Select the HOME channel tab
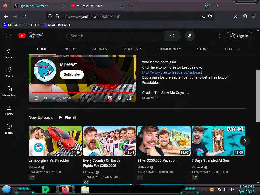Viewport: 260px width, 195px height. [x=42, y=49]
